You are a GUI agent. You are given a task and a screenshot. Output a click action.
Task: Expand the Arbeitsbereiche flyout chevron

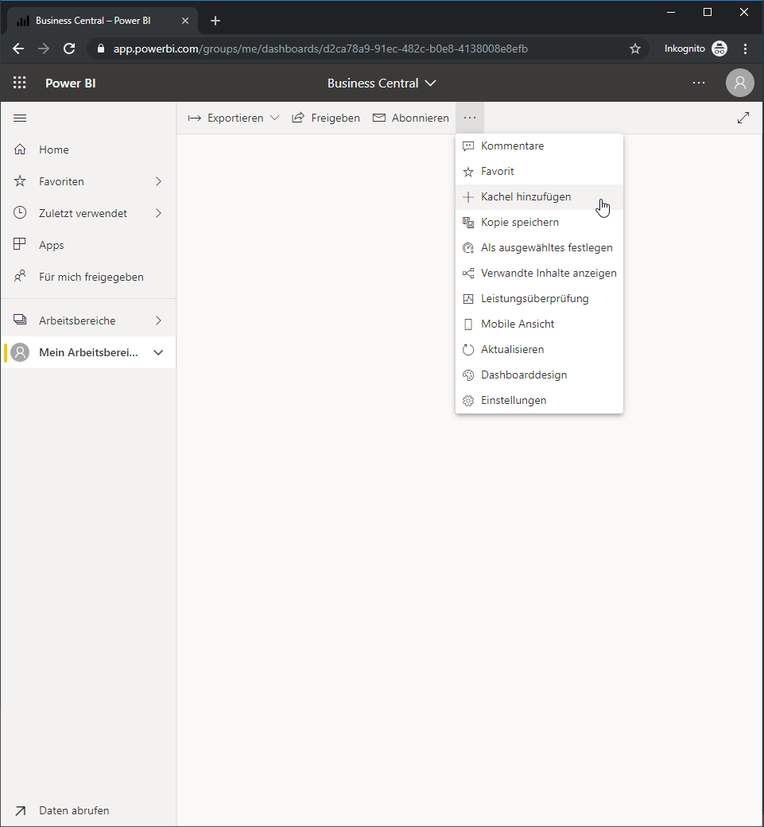[x=158, y=320]
